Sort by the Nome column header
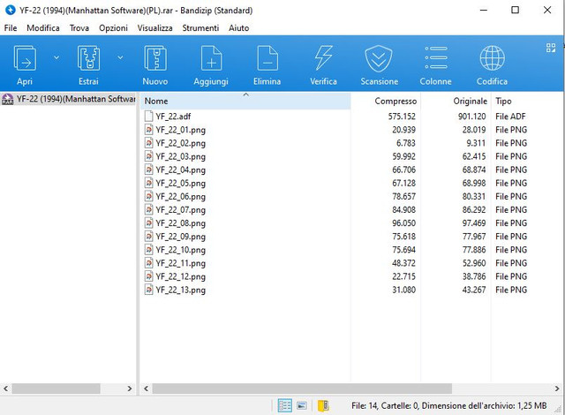The image size is (565, 415). point(245,101)
